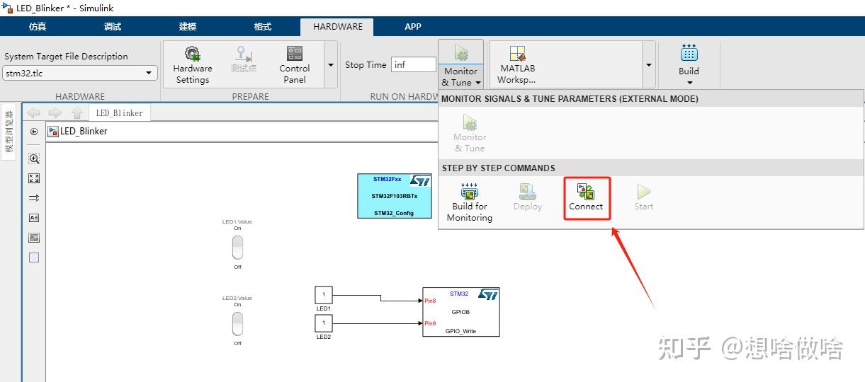The image size is (865, 382).
Task: Select the LED1 constant block
Action: pyautogui.click(x=323, y=295)
